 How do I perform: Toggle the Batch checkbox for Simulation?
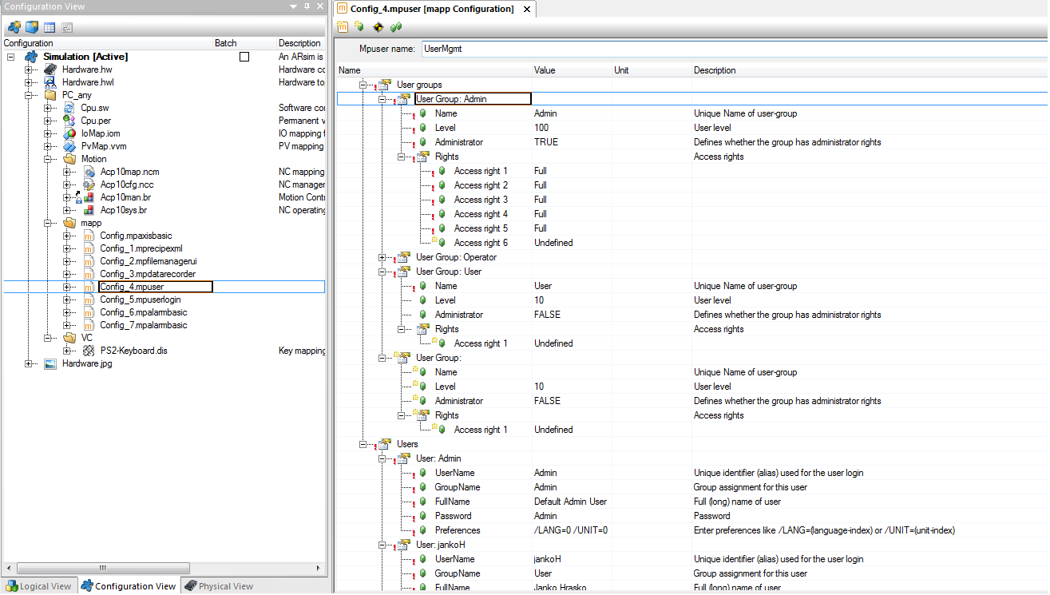[244, 57]
